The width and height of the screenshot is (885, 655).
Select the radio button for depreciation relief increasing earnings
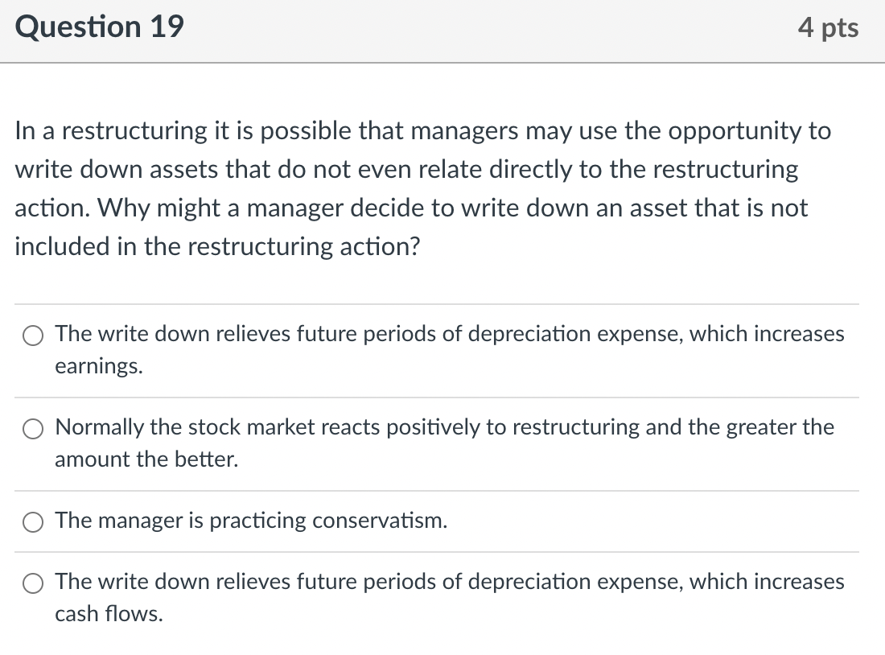32,335
